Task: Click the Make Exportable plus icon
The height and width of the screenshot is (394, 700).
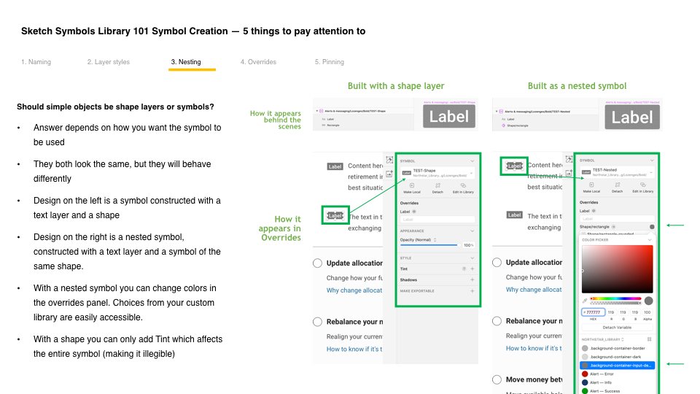Action: click(472, 291)
